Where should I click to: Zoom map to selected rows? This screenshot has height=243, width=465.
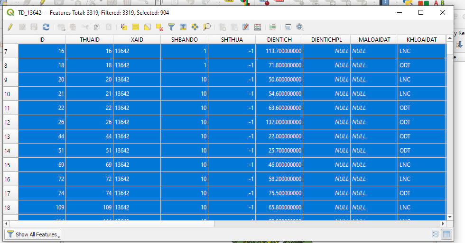pos(207,27)
